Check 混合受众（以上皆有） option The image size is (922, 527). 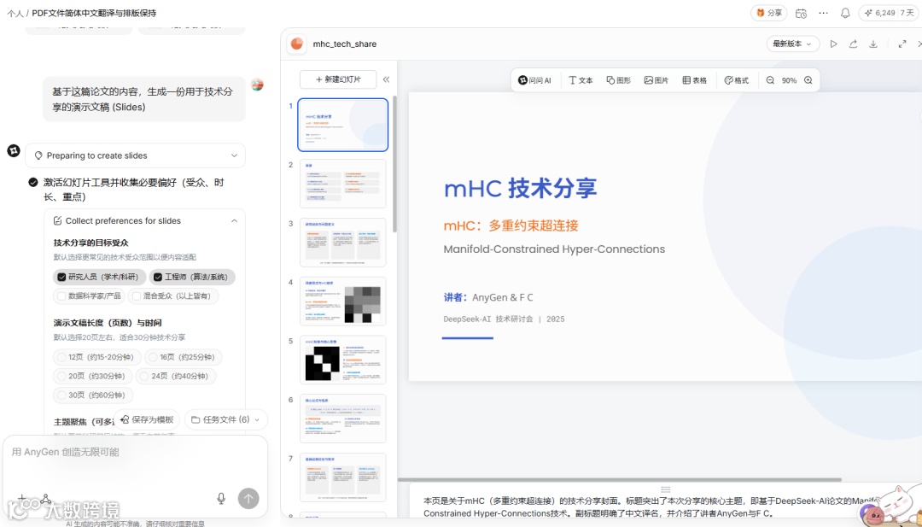[x=173, y=296]
